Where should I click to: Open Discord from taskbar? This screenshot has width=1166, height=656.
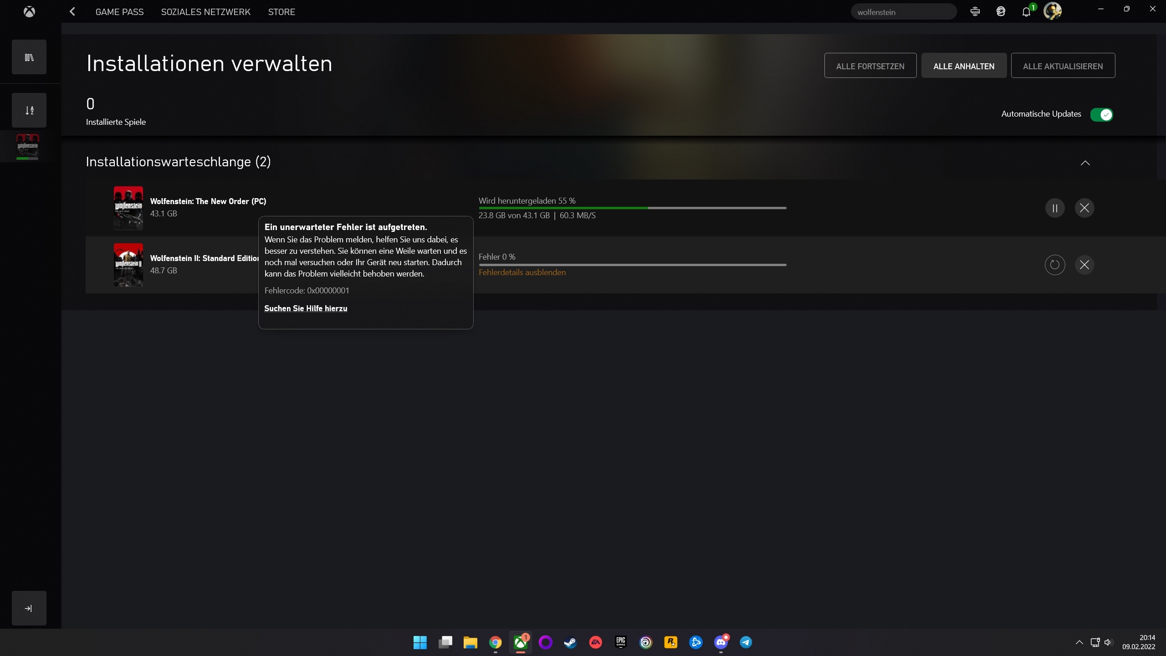[721, 642]
